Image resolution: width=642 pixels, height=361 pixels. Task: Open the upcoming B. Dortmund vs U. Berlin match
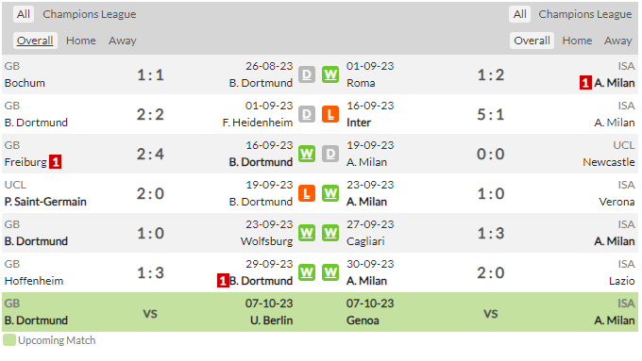pyautogui.click(x=149, y=312)
